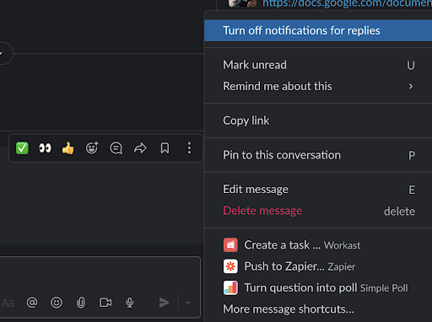Click the paperclip attach file icon

tap(81, 303)
